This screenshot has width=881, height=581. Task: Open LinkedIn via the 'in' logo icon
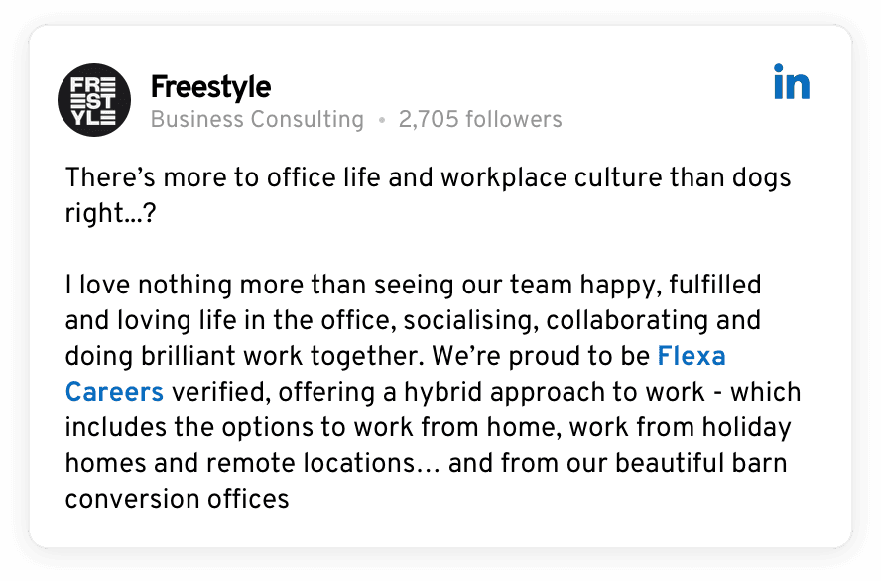coord(791,83)
